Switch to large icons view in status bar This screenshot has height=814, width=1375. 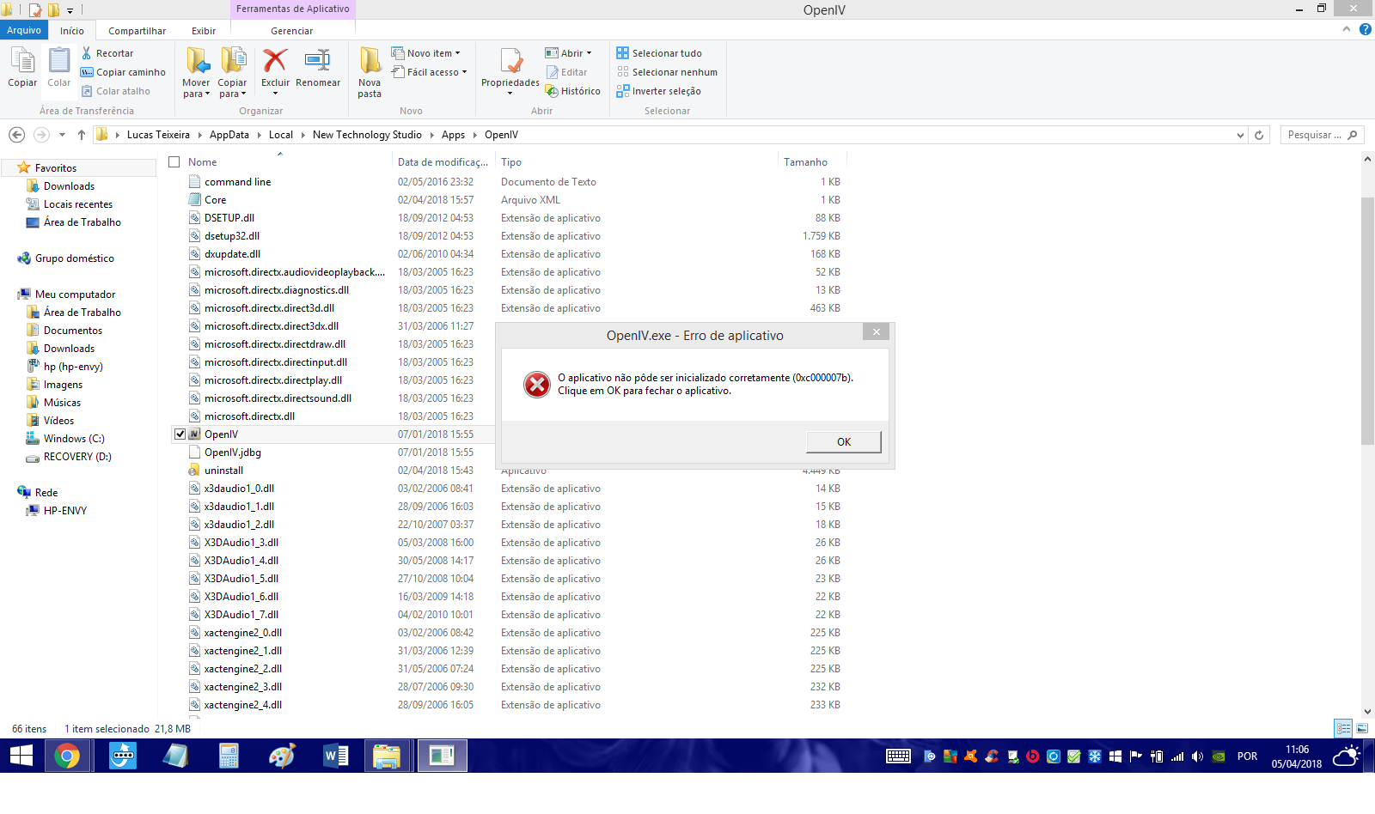pos(1362,728)
